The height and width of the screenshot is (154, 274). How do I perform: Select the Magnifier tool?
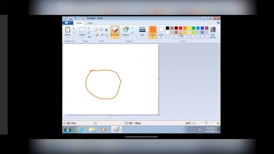(x=106, y=35)
